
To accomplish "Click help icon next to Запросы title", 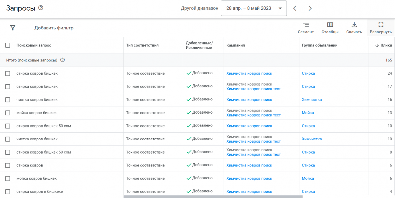I will click(x=41, y=8).
